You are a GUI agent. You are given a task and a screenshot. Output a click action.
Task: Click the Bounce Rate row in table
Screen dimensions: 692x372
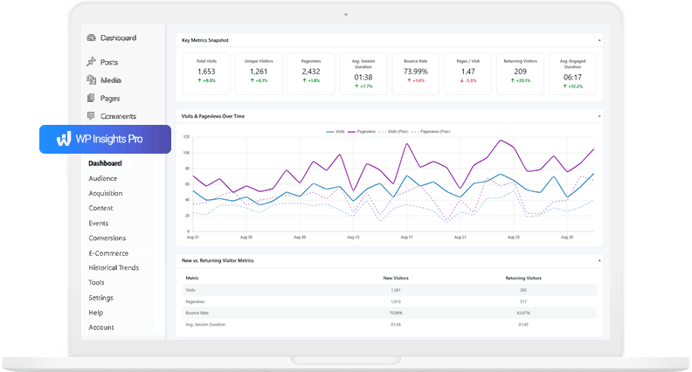pyautogui.click(x=390, y=313)
